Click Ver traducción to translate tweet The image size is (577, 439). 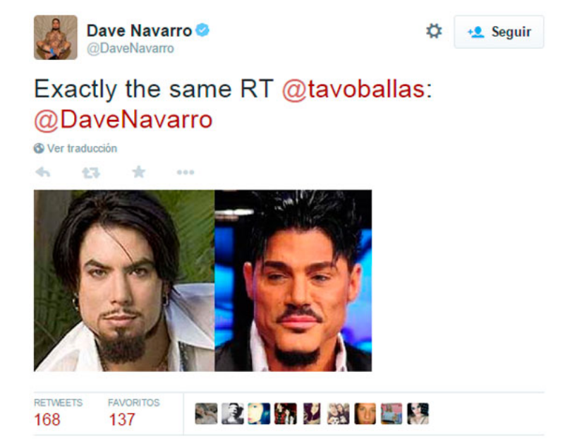click(82, 148)
